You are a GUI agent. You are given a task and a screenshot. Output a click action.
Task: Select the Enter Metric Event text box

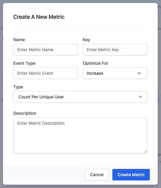point(46,73)
